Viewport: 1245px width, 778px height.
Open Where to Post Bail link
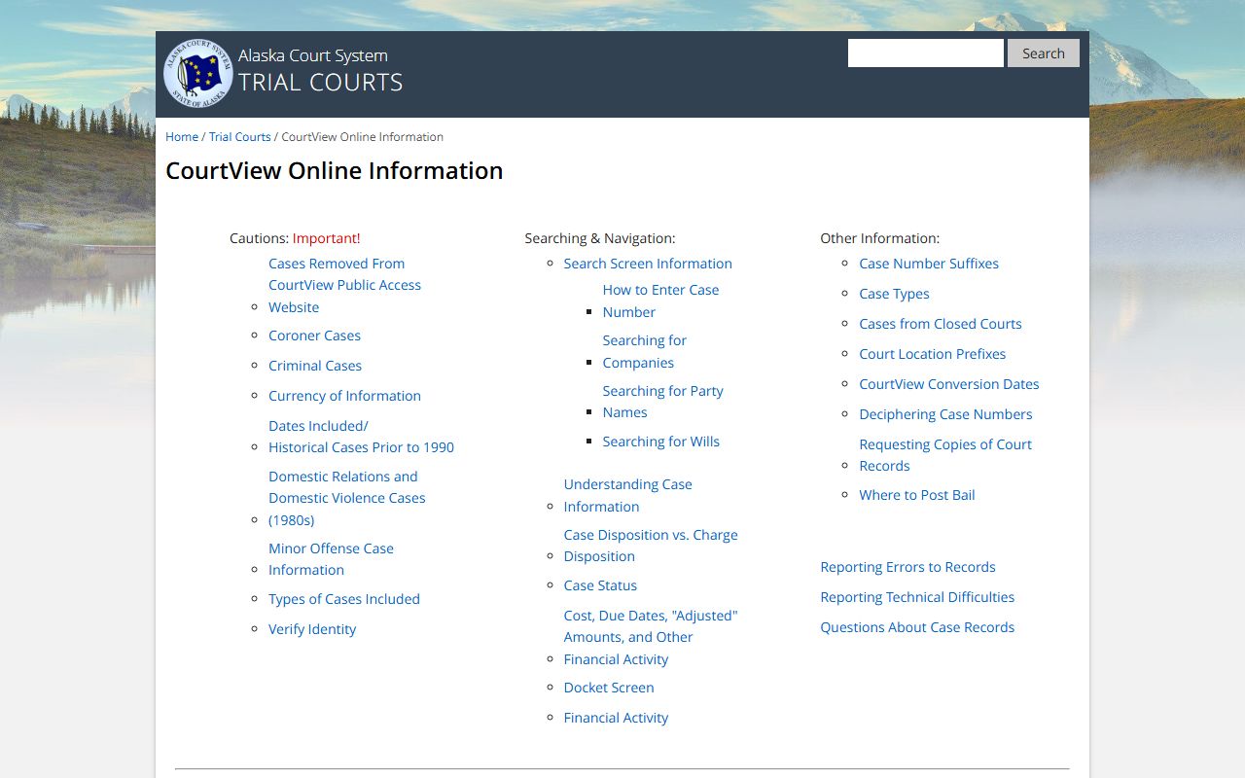(917, 495)
